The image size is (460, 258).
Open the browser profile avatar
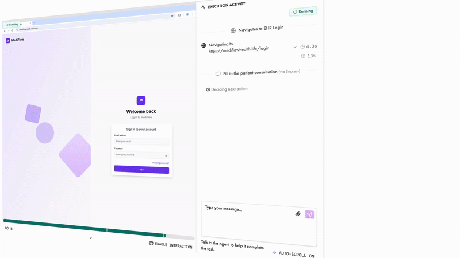point(187,14)
